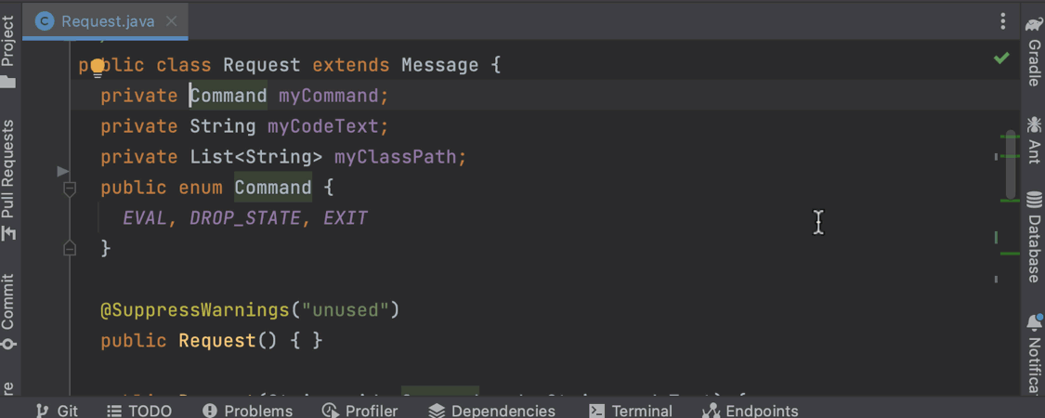This screenshot has width=1045, height=418.
Task: Collapse the Command enum fold marker
Action: coord(70,189)
